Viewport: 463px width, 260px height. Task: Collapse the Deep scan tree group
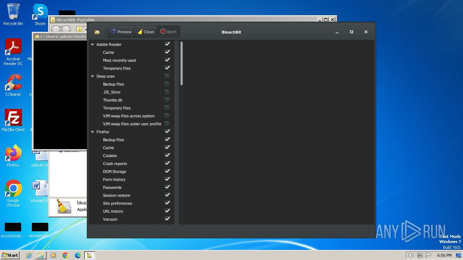[93, 76]
